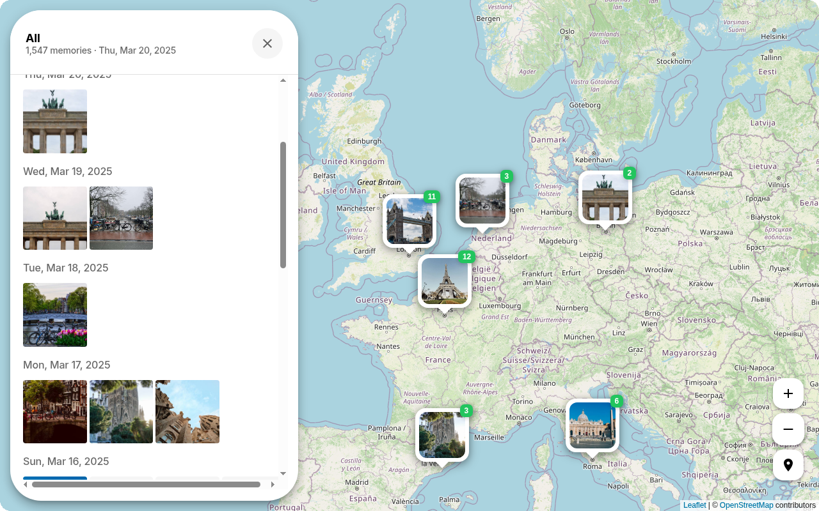Open second Mon Mar 17 Sagrada Familia photo
Image resolution: width=819 pixels, height=511 pixels.
tap(122, 411)
